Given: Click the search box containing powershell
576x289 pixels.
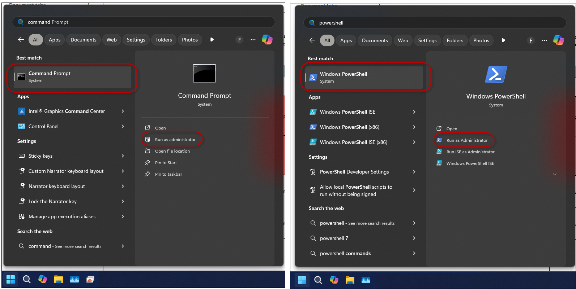Looking at the screenshot, I should (x=434, y=23).
